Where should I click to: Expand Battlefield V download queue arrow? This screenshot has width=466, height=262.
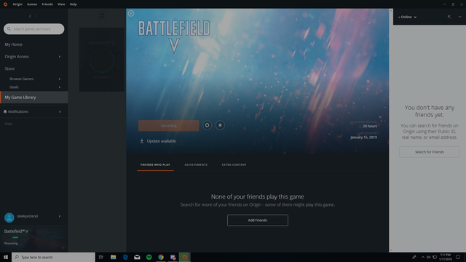[63, 247]
